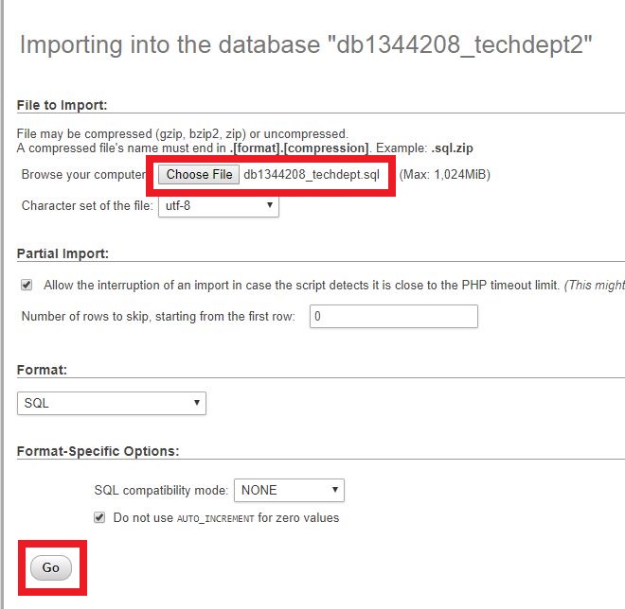Toggle the allow interruption of import checkbox
This screenshot has height=609, width=625.
tap(27, 285)
